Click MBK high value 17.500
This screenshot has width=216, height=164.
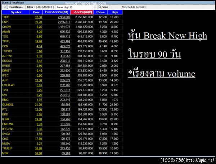pyautogui.click(x=114, y=153)
